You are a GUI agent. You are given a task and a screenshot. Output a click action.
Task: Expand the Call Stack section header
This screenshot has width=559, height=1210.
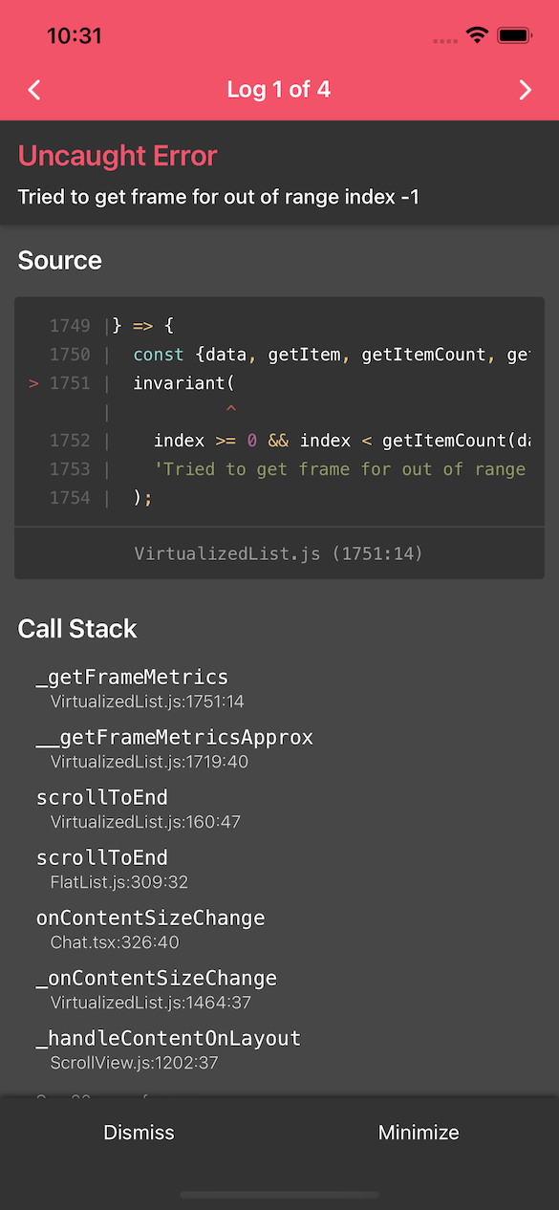[77, 629]
